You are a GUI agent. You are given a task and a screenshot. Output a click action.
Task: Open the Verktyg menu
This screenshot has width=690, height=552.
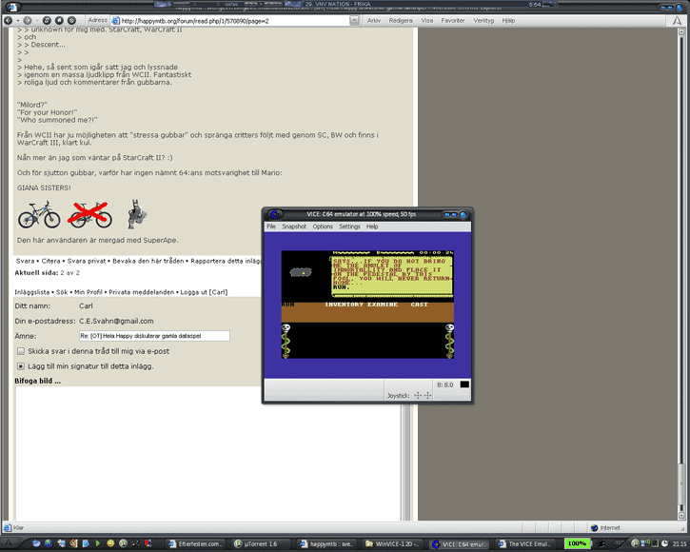483,20
